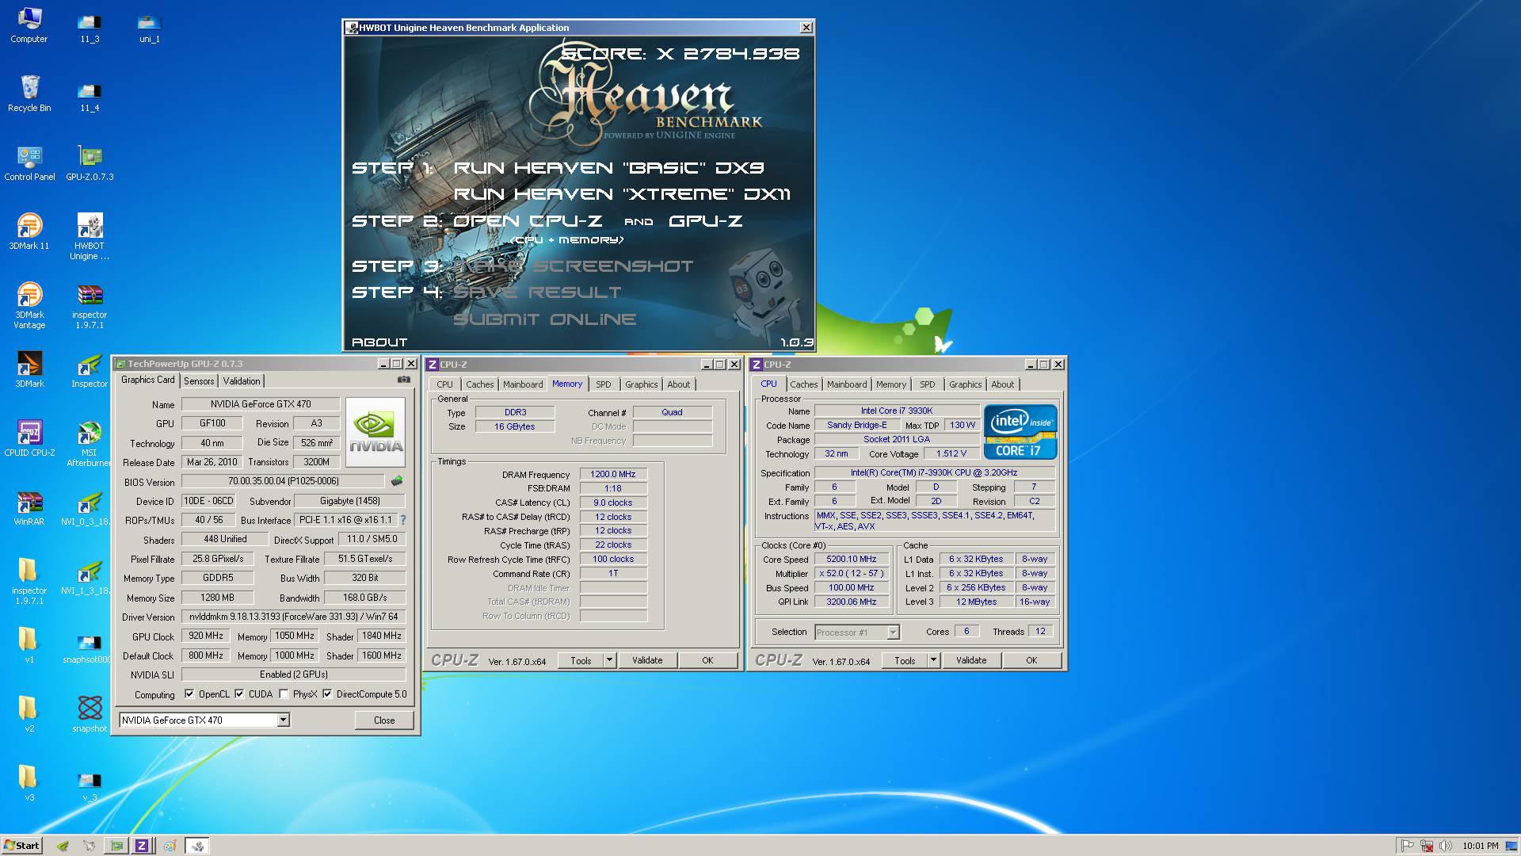Click the Core Speed value 5200.10 MHz
The height and width of the screenshot is (856, 1521).
pos(851,559)
